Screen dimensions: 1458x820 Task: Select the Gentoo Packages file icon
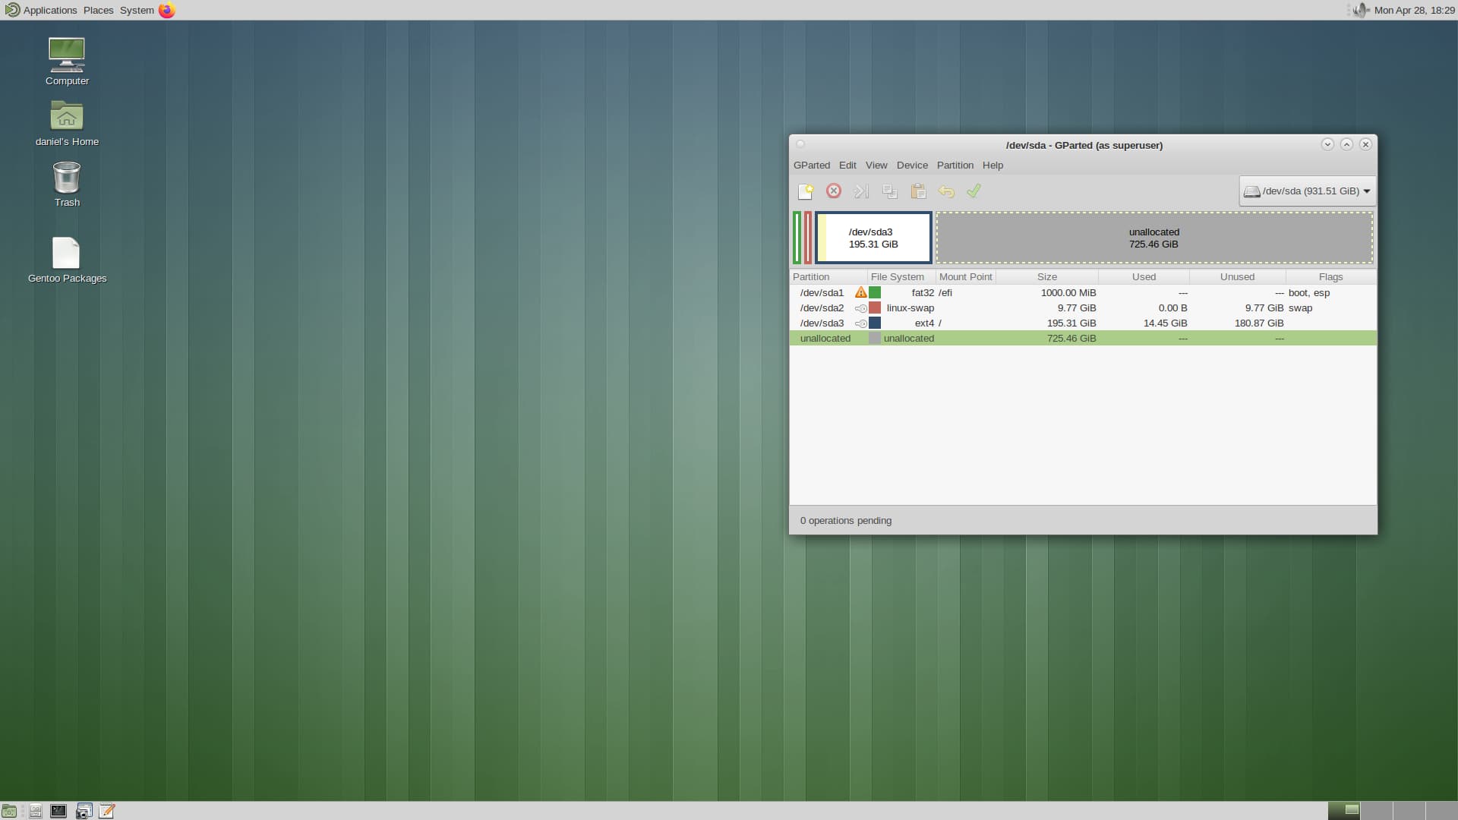(x=67, y=260)
